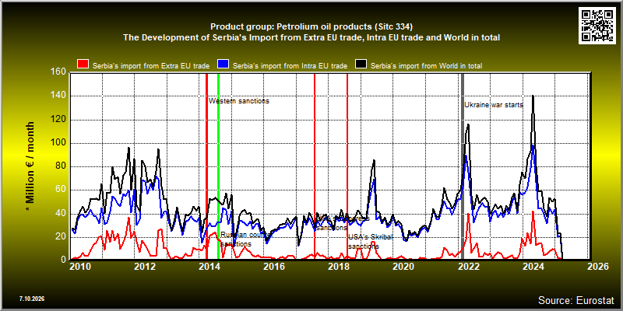Click the y-axis value 100
Image resolution: width=623 pixels, height=311 pixels.
tap(58, 143)
